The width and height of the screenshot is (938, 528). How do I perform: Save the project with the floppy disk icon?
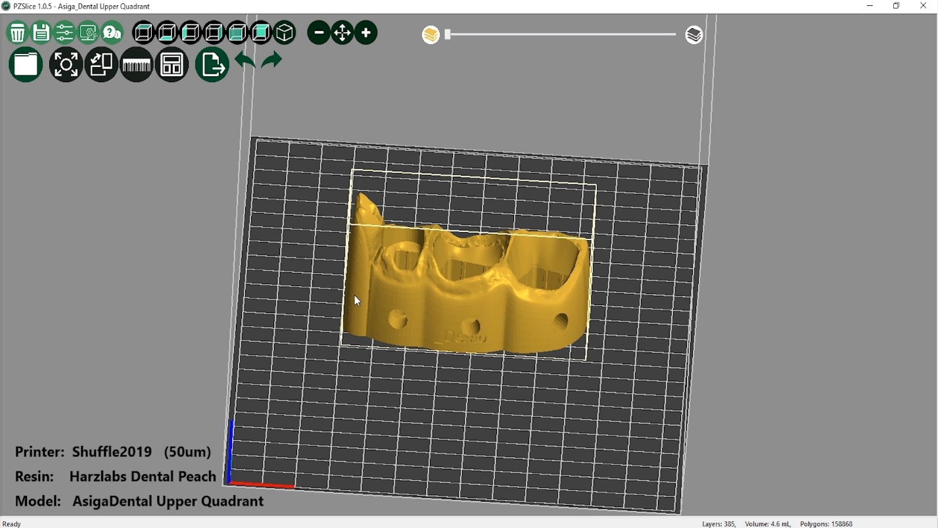coord(41,33)
